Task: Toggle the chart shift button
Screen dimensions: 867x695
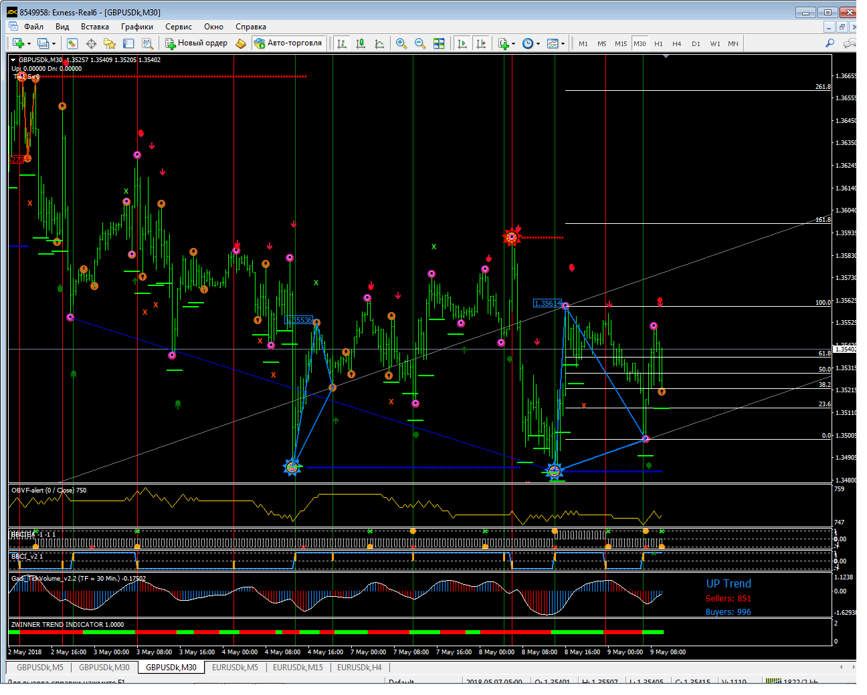Action: [x=481, y=43]
